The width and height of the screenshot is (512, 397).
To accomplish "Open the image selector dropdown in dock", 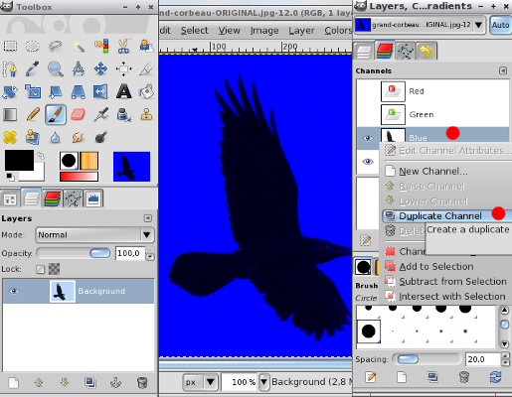I will 420,25.
